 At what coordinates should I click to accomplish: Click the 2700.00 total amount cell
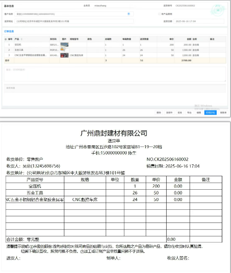[183, 61]
